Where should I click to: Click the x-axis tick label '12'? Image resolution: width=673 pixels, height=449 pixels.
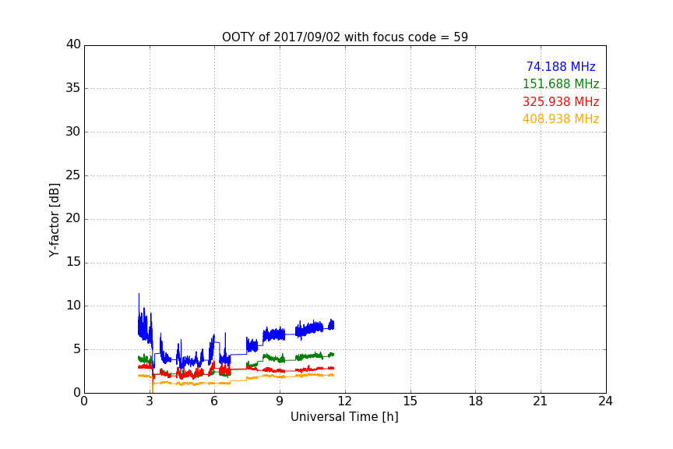coord(344,401)
